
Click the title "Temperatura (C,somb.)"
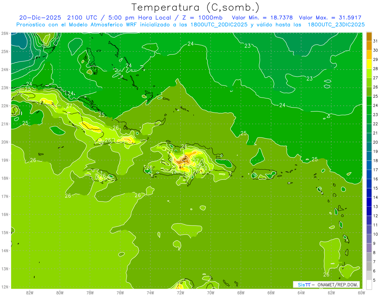pos(196,7)
